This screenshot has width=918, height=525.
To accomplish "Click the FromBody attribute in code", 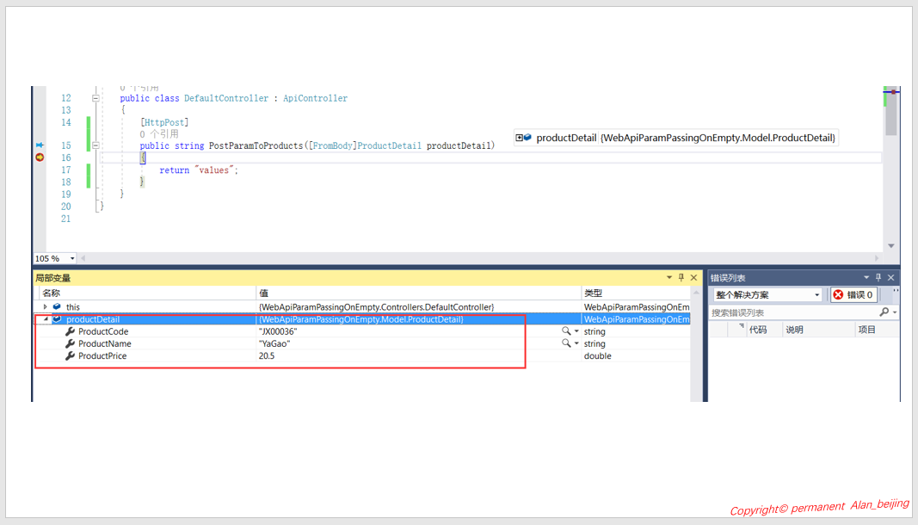I will (x=333, y=146).
